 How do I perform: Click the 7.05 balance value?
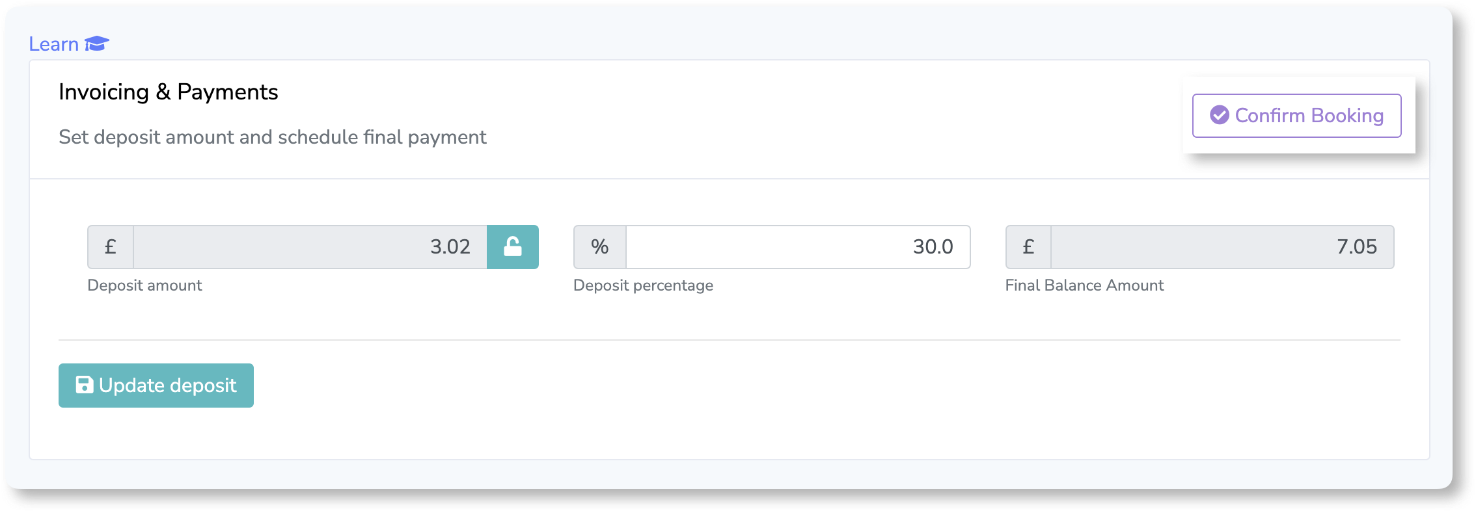[1357, 247]
